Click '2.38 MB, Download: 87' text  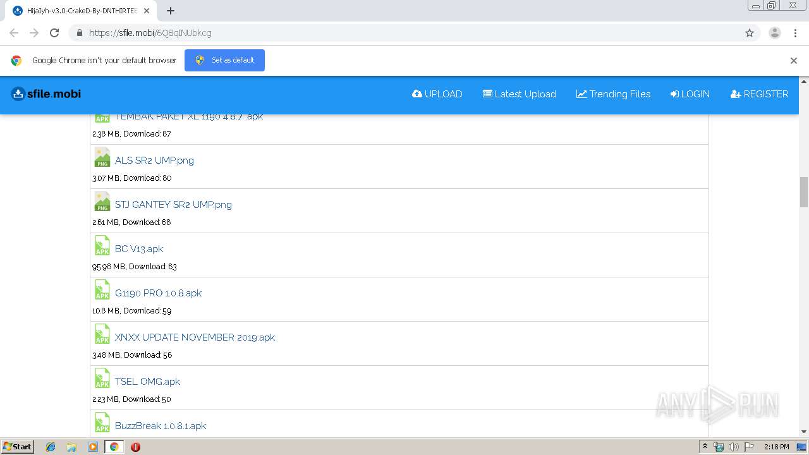tap(131, 134)
